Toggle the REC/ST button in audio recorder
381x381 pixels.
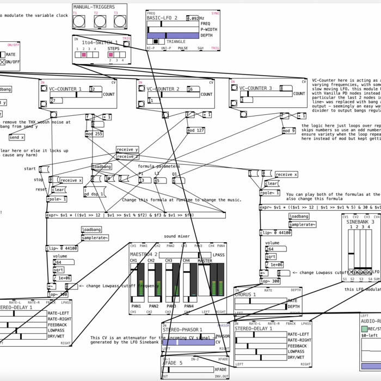tap(365, 328)
